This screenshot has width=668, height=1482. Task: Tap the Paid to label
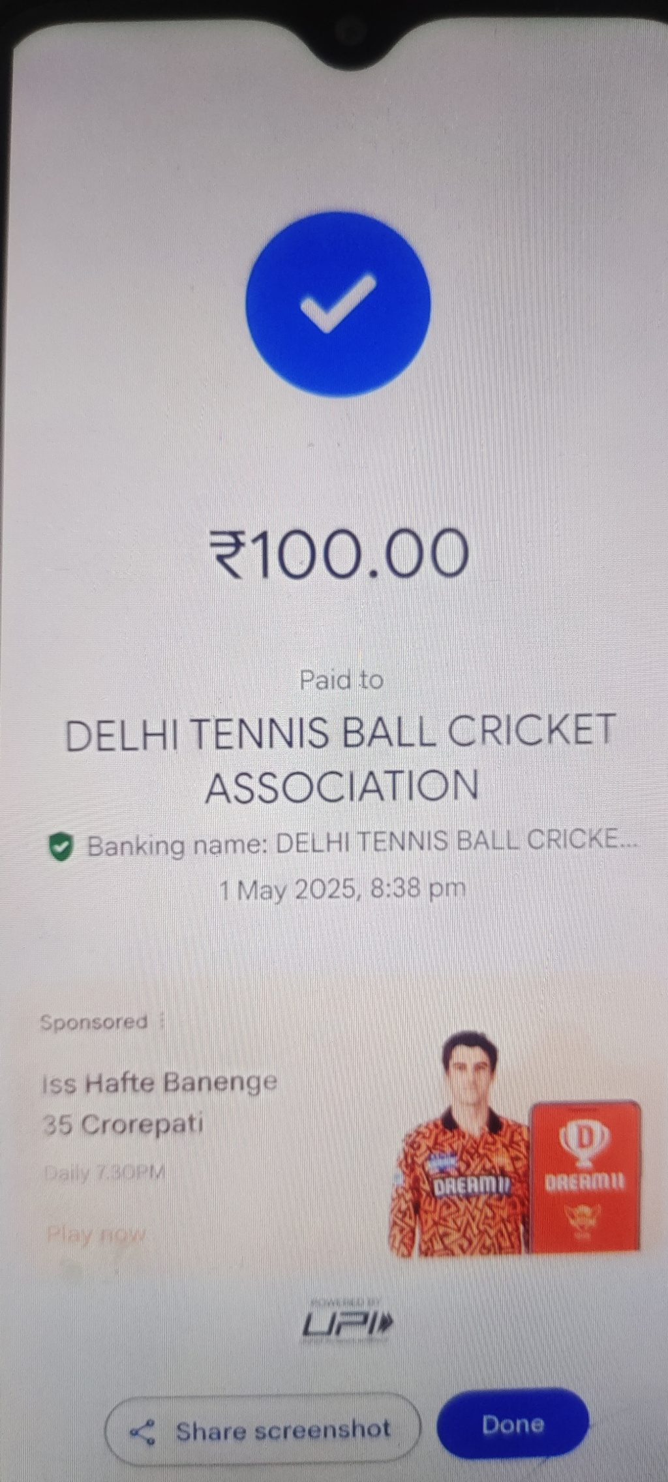(341, 680)
